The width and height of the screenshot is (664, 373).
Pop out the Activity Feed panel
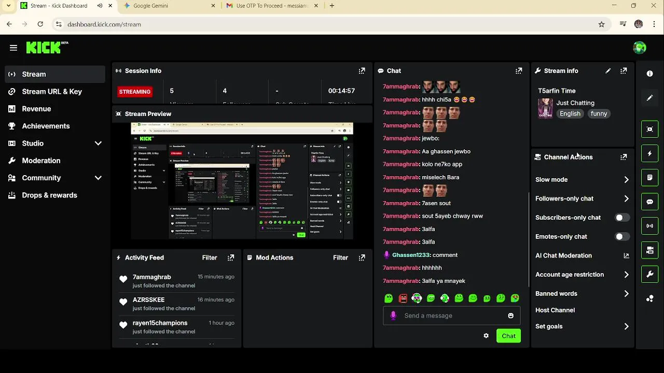pyautogui.click(x=231, y=257)
